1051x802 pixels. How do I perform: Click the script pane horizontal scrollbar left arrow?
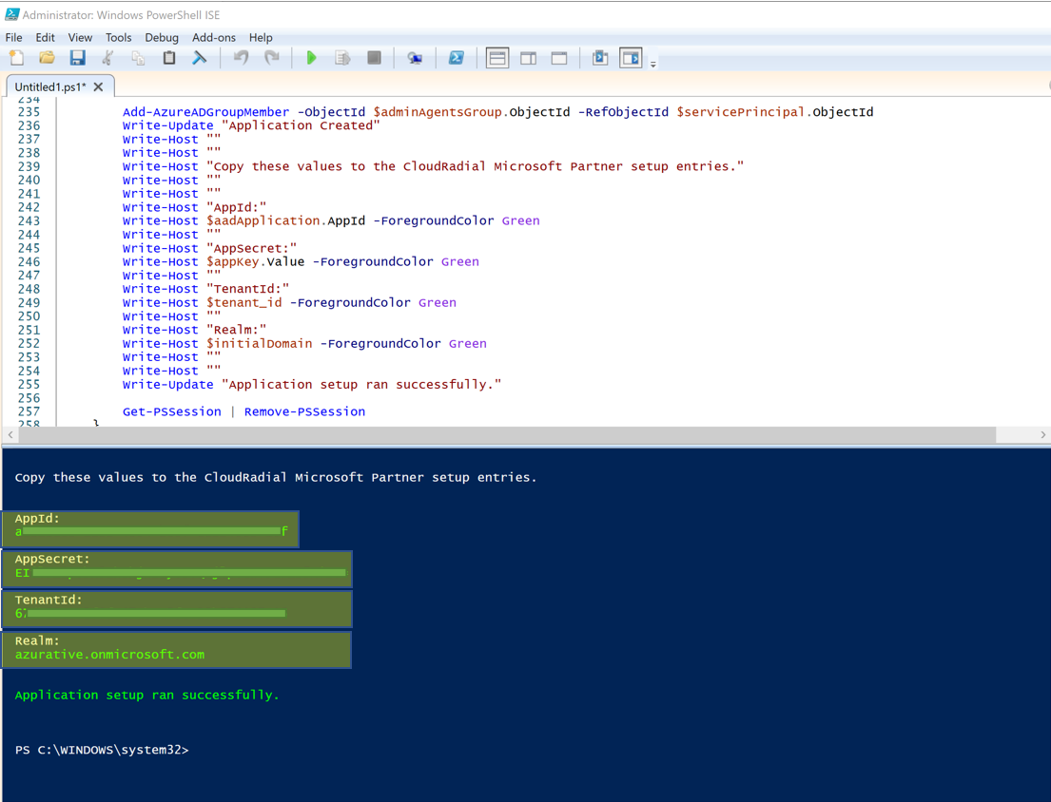coord(10,434)
